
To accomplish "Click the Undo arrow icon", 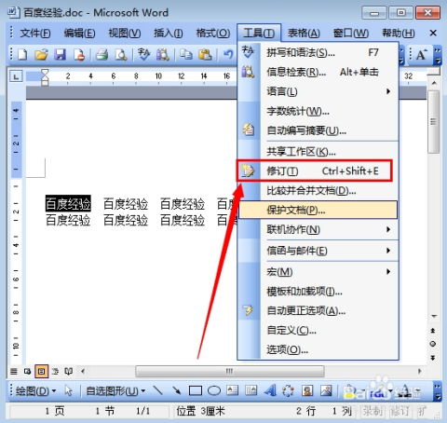I will [228, 55].
